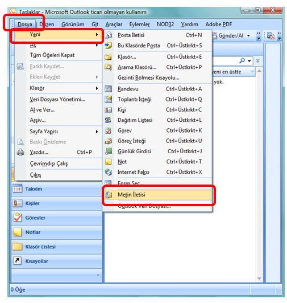
Task: Open the Araçlar menu
Action: click(114, 24)
